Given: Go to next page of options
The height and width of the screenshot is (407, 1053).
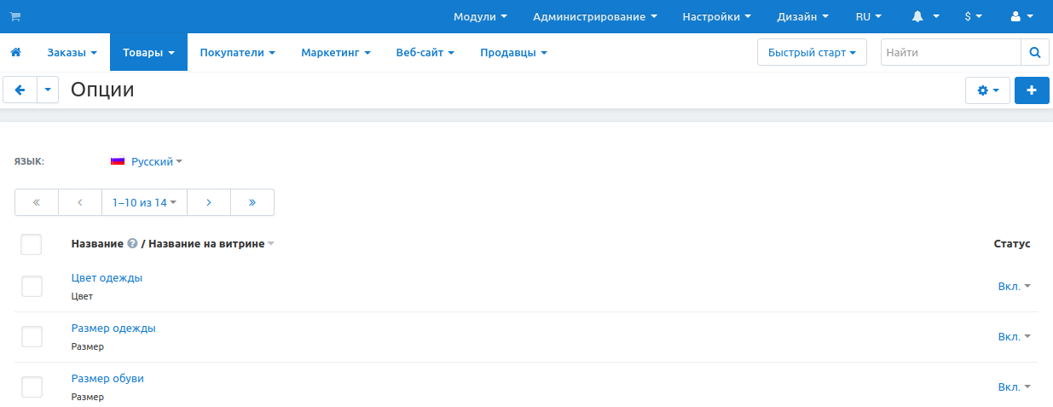Looking at the screenshot, I should click(x=209, y=202).
